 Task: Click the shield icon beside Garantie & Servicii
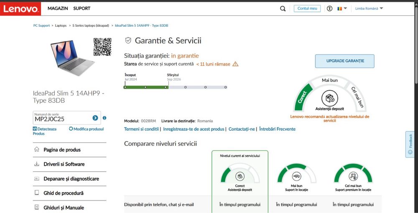[x=128, y=41]
